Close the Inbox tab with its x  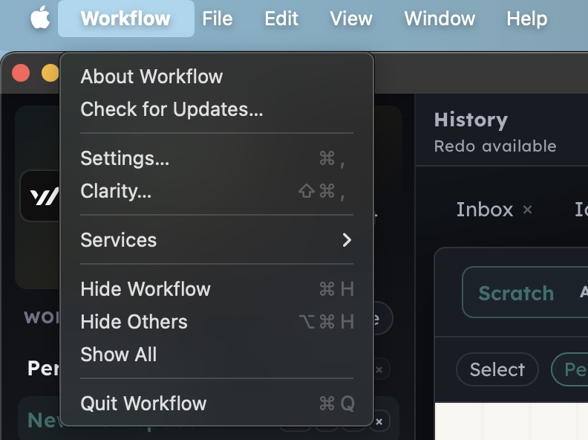click(x=528, y=210)
